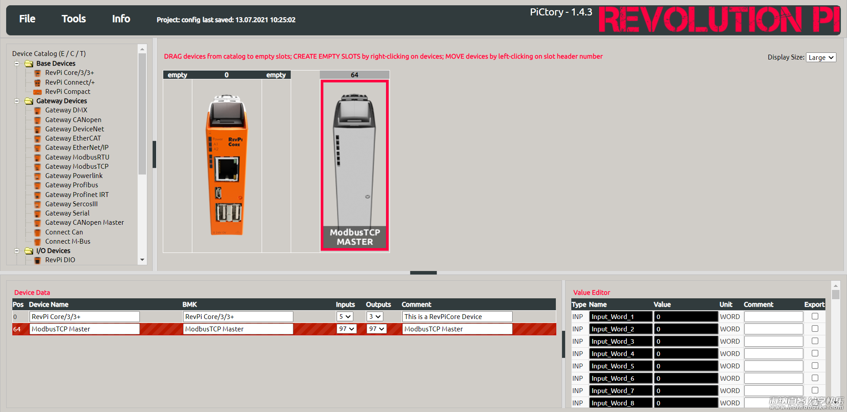Screen dimensions: 847x412
Task: Click the catalog panel vertical splitter handle
Action: click(154, 154)
